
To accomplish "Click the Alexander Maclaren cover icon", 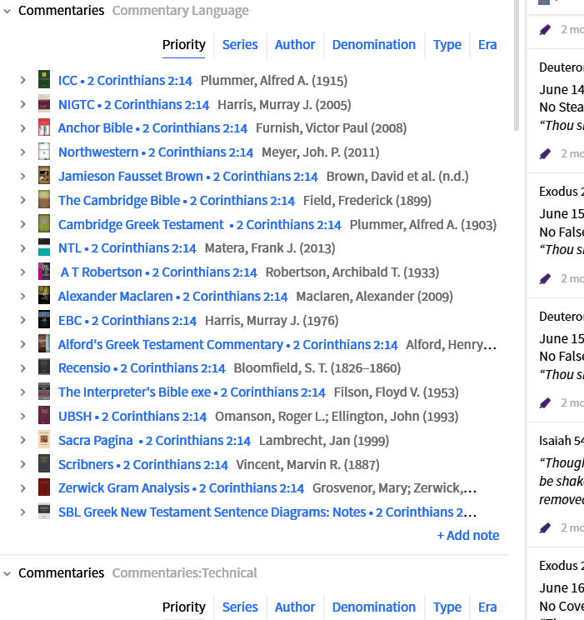I will (x=44, y=295).
